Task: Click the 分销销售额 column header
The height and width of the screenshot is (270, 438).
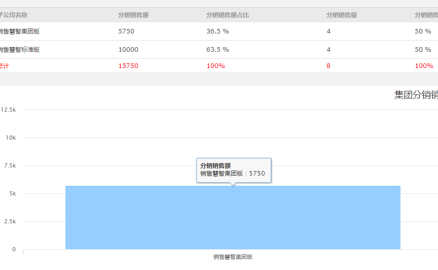Action: pyautogui.click(x=133, y=15)
